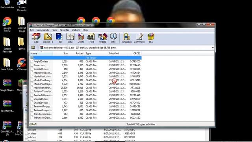
Task: Open google crome desktop shortcut
Action: [x=7, y=24]
